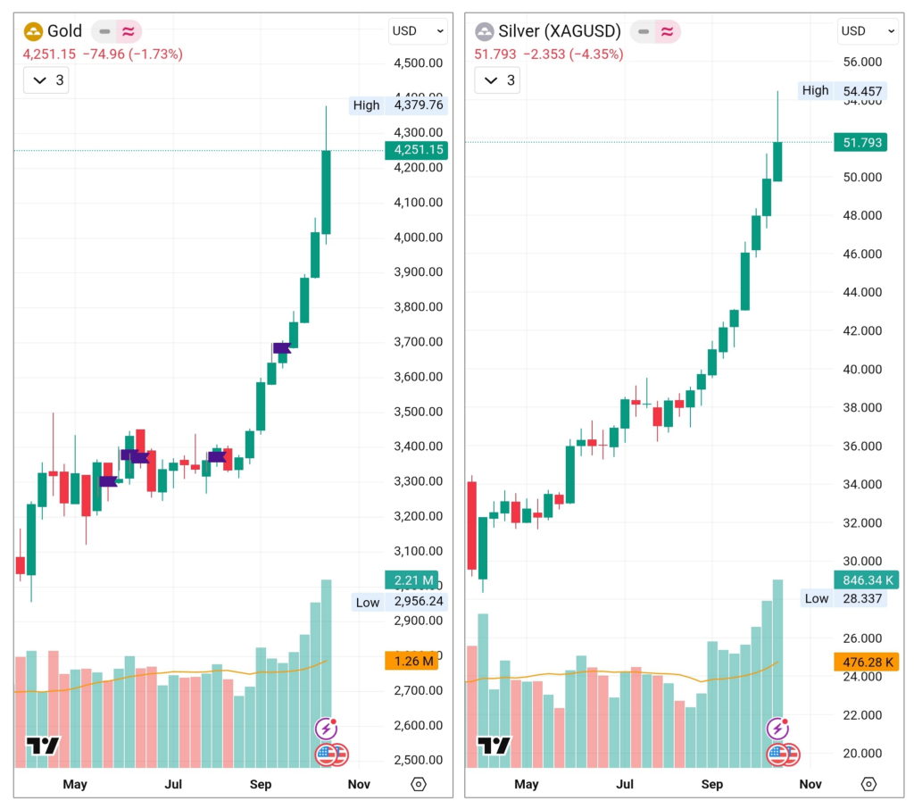The image size is (914, 809).
Task: Click Silver volume MA label 476.28 K
Action: 865,662
